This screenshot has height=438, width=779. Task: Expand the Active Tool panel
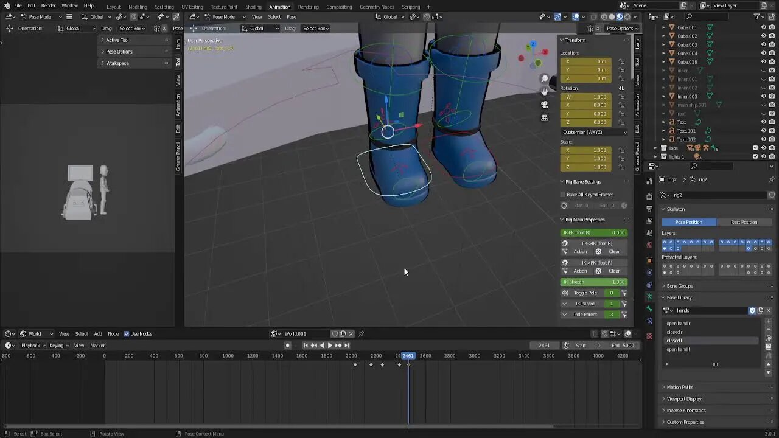click(117, 40)
